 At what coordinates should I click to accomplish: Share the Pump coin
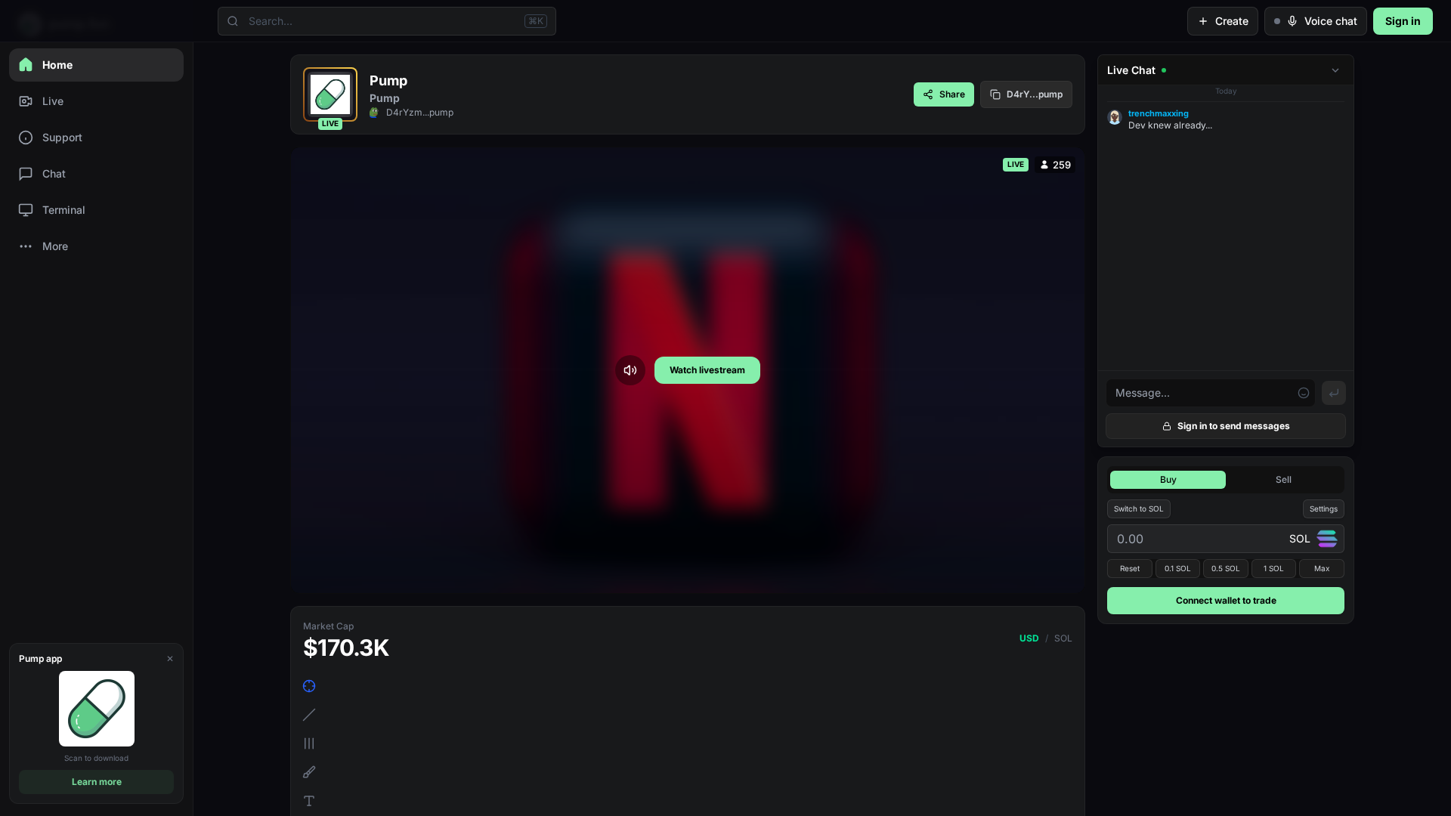[x=944, y=94]
